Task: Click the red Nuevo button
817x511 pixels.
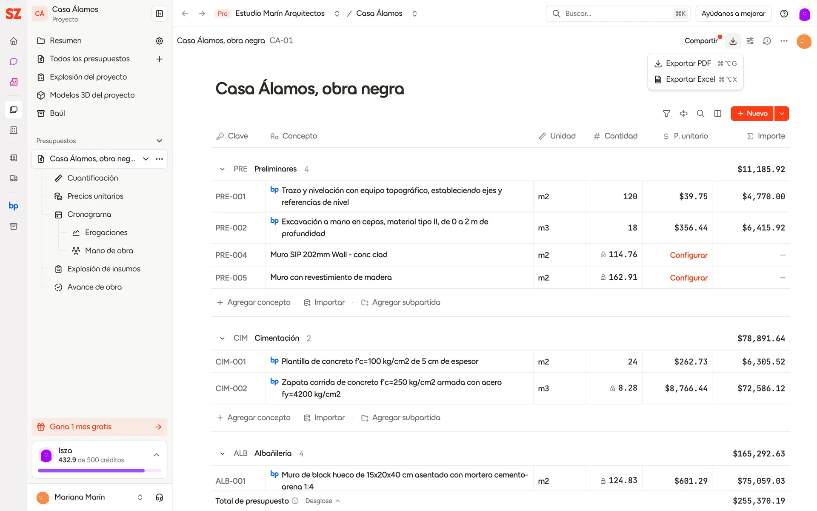Action: tap(752, 114)
